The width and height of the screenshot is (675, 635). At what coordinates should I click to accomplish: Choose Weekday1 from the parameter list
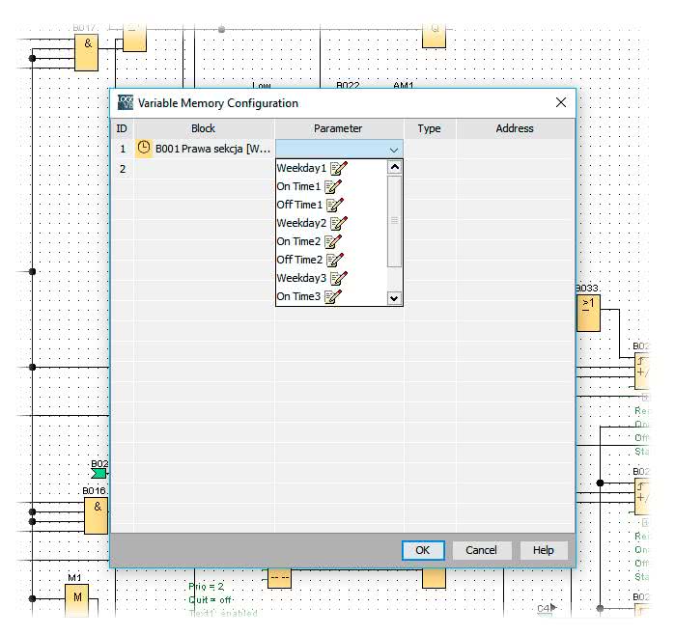click(x=301, y=169)
